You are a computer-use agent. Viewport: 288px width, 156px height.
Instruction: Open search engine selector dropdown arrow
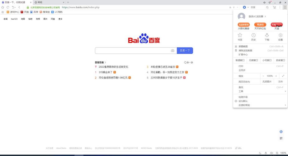248,7
